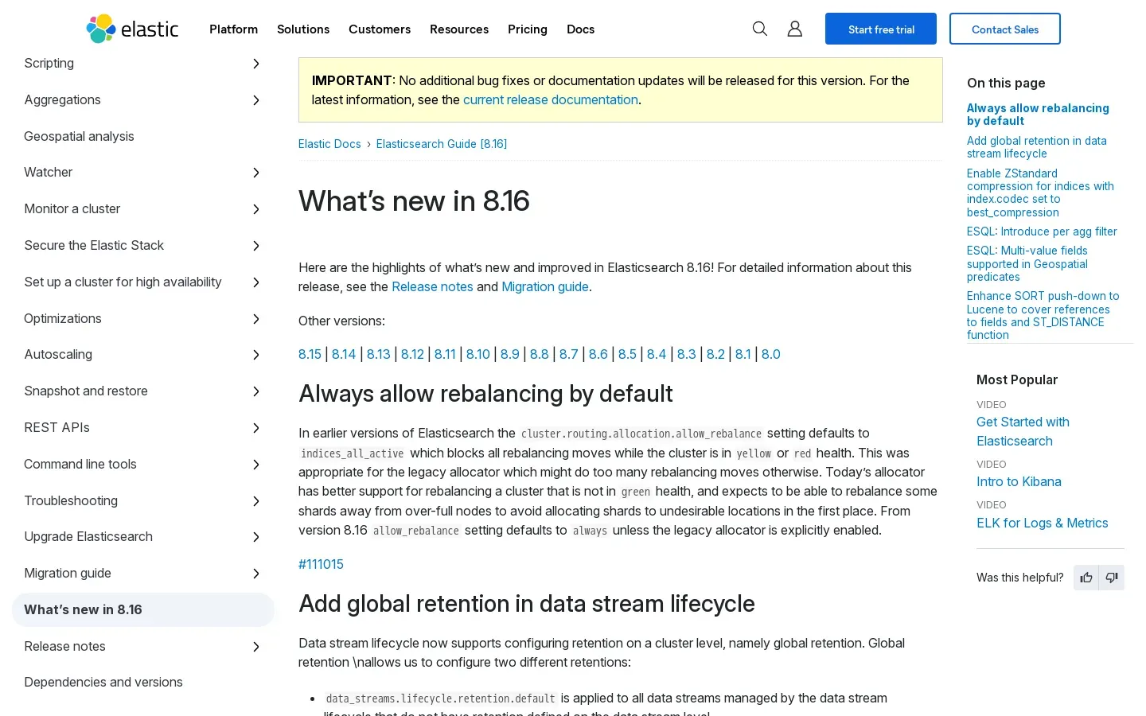Open the Docs menu item
1146x716 pixels.
coord(580,29)
